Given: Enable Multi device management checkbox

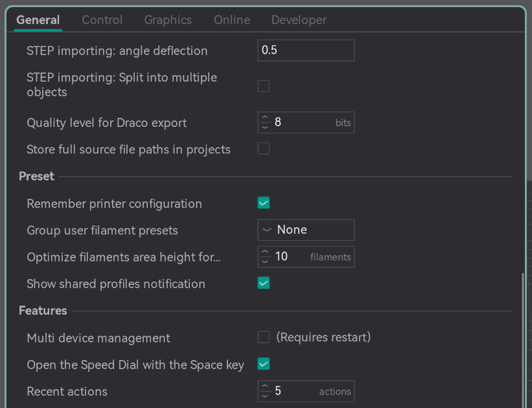Looking at the screenshot, I should click(264, 337).
